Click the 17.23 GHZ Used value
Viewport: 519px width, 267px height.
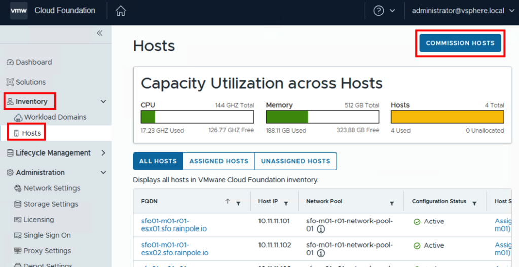162,130
